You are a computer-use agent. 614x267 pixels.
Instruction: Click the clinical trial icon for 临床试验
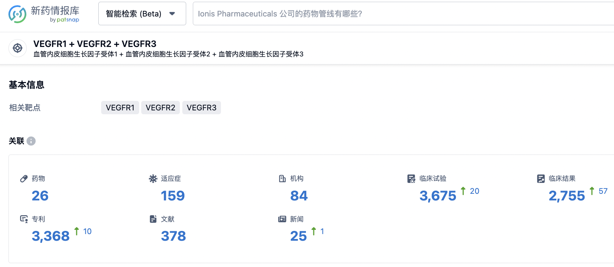pos(411,179)
